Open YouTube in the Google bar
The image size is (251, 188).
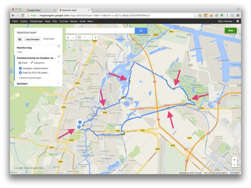[x=64, y=21]
